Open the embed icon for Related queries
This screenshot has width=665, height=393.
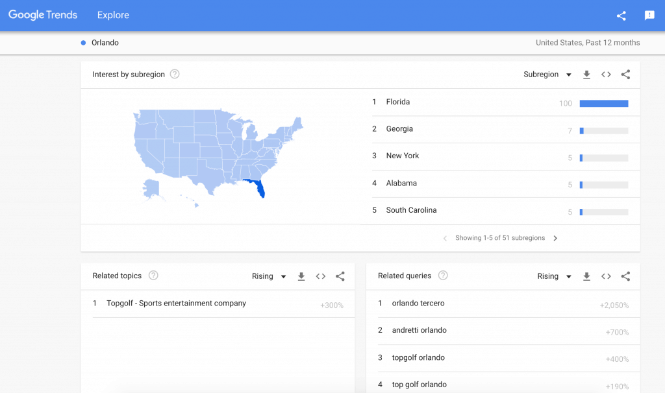tap(606, 276)
